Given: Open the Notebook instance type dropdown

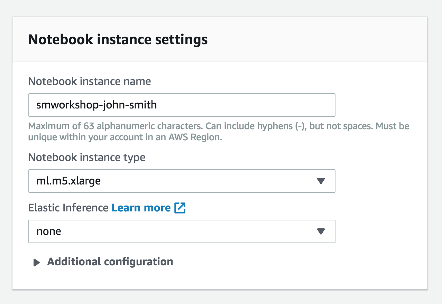Looking at the screenshot, I should [x=182, y=181].
